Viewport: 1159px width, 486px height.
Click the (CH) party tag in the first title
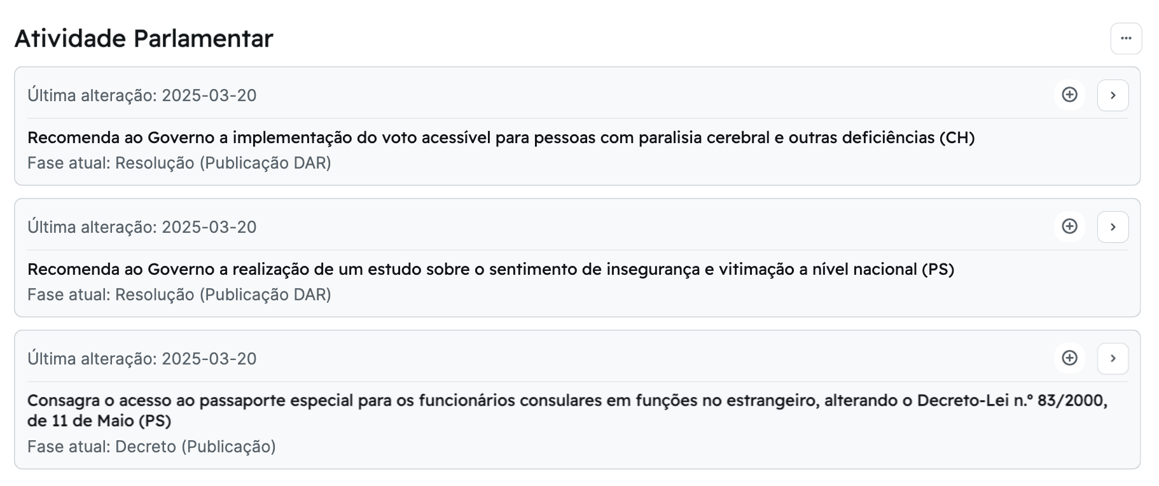(957, 137)
